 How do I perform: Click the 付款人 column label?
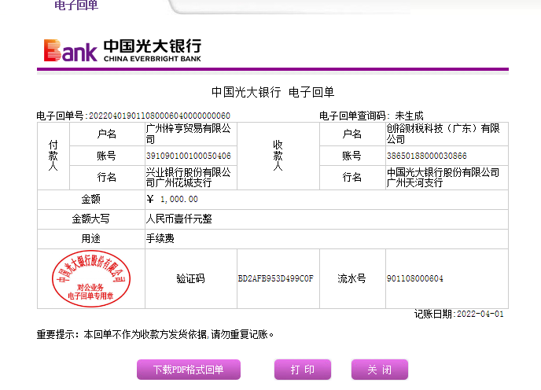pos(53,156)
